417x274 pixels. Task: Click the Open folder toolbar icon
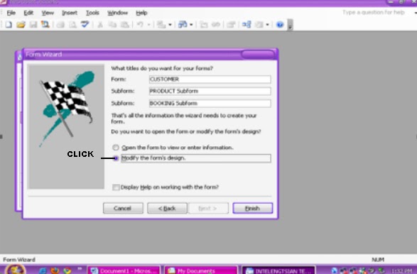click(x=21, y=25)
